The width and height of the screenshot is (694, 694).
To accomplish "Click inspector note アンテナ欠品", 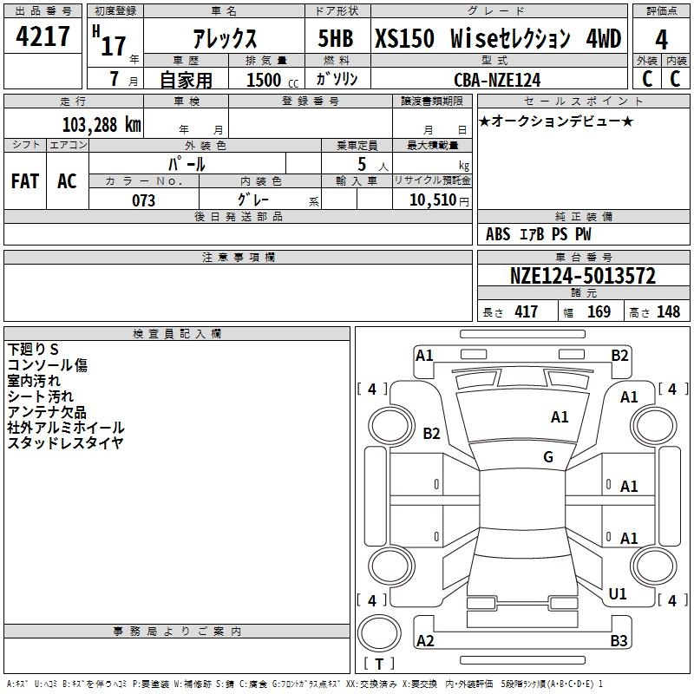I will [47, 412].
